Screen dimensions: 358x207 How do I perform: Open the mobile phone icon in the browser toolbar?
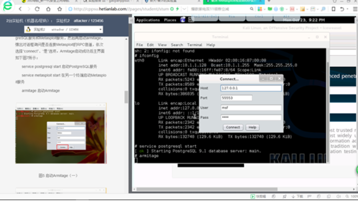[x=333, y=9]
